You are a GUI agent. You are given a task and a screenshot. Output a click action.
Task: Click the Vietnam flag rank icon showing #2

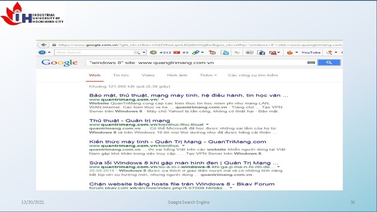pos(177,52)
